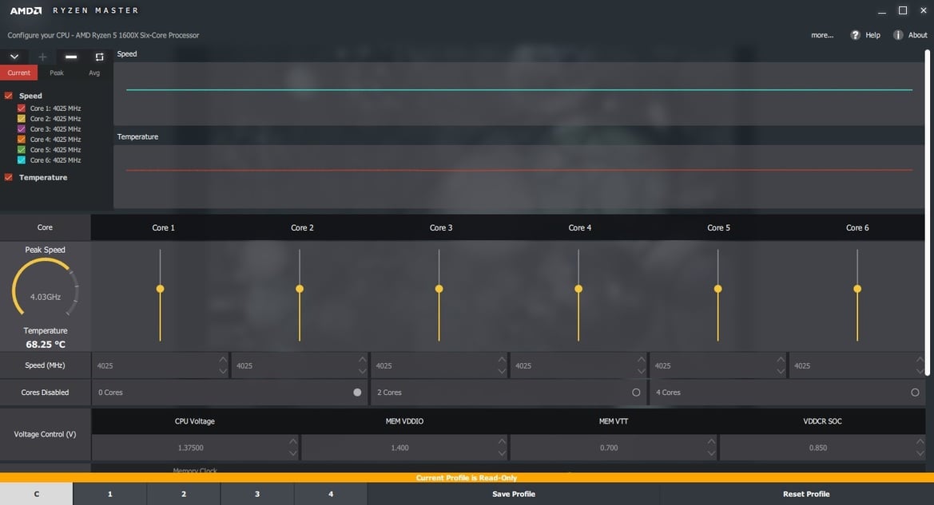Image resolution: width=934 pixels, height=505 pixels.
Task: Click the plus zoom-in icon
Action: click(42, 57)
